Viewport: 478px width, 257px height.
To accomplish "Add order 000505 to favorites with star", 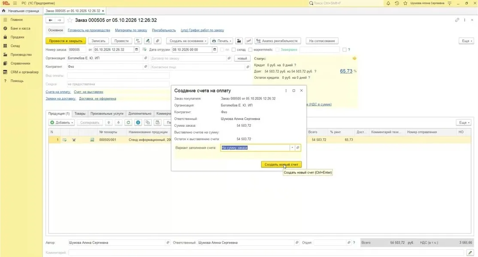I will [x=70, y=20].
